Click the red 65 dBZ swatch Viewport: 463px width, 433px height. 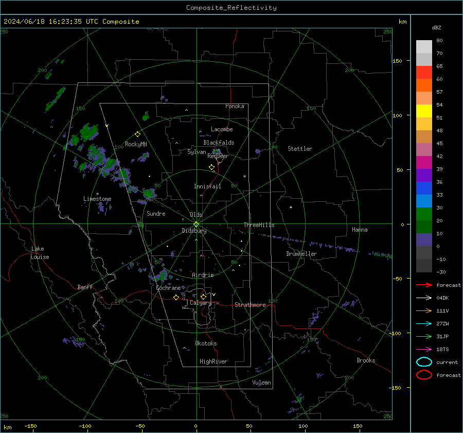click(424, 72)
